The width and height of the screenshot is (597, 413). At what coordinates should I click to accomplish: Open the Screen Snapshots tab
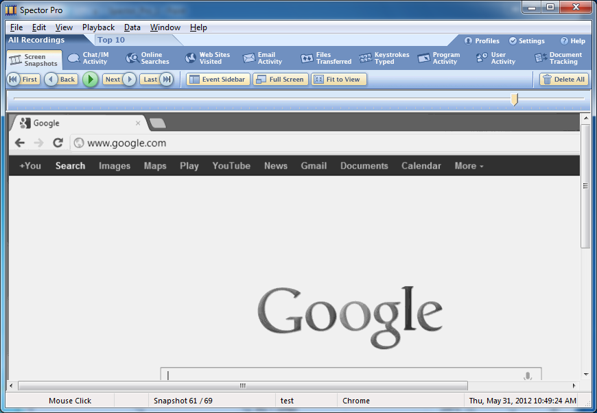(34, 60)
